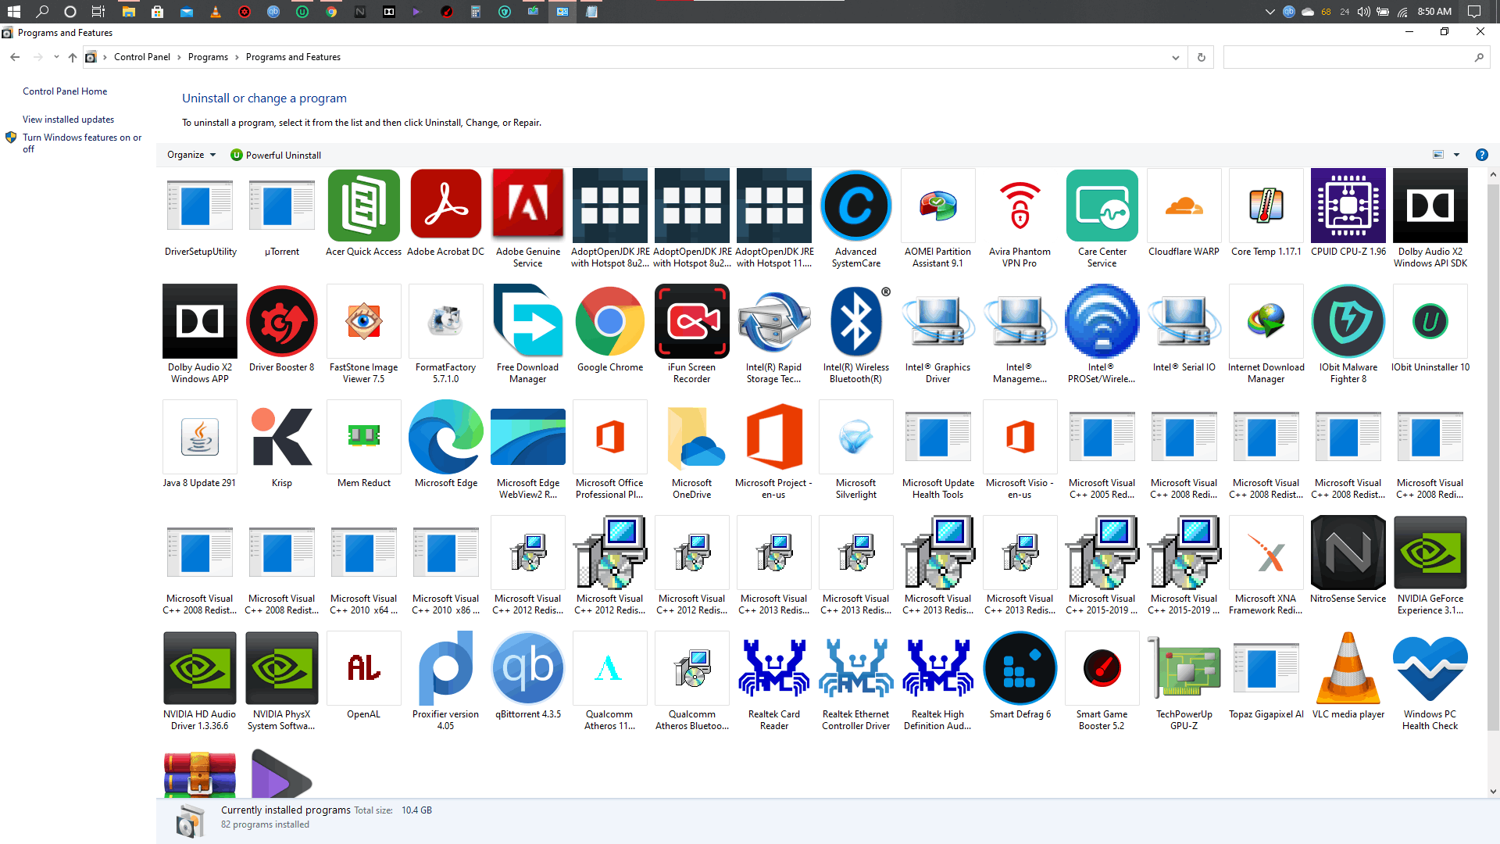Open the Organize dropdown menu

(x=191, y=155)
